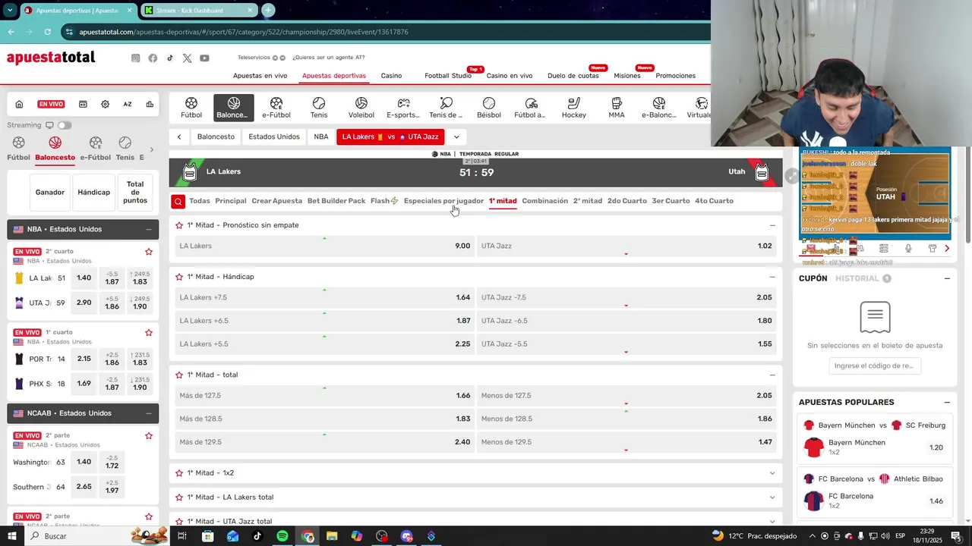Image resolution: width=972 pixels, height=546 pixels.
Task: Favorite the POR vs PHX sidebar match
Action: (149, 333)
